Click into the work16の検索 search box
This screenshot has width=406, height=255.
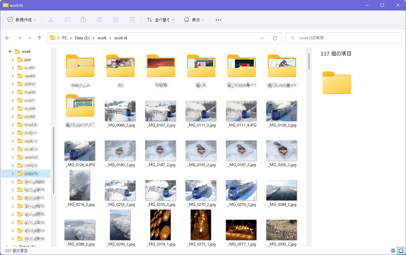point(344,38)
